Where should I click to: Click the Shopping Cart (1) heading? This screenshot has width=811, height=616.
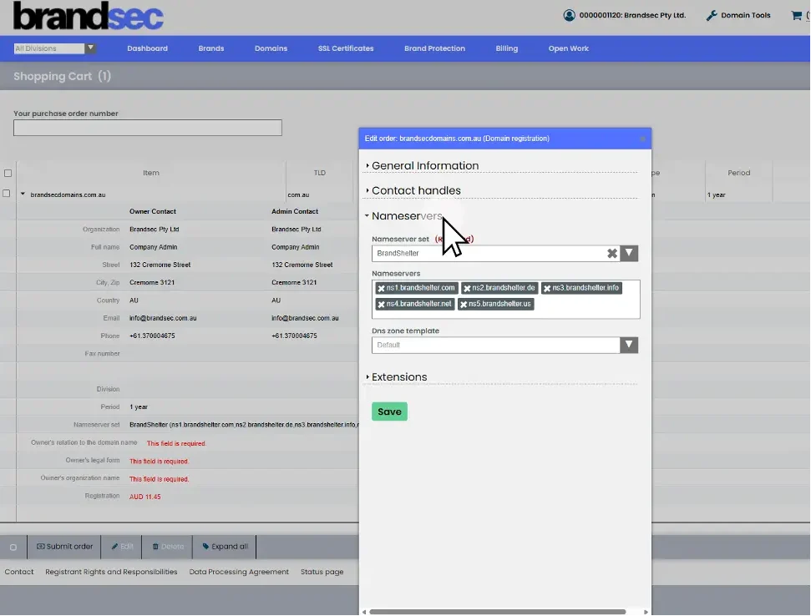click(x=62, y=77)
